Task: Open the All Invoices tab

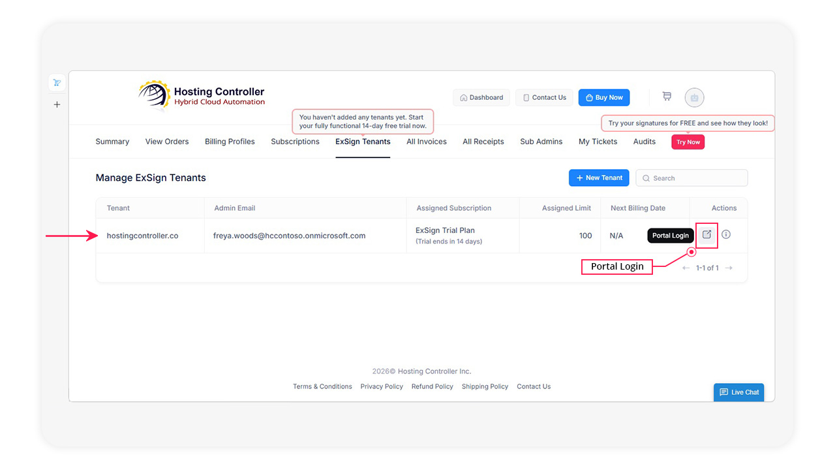Action: (426, 142)
